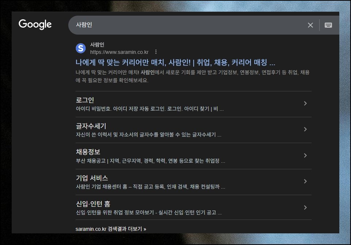
Task: Open the three-dot menu beside saramin URL
Action: [156, 52]
